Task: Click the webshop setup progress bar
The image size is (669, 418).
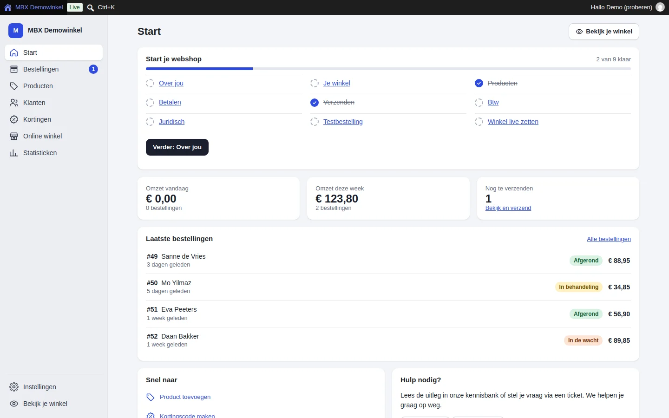Action: pyautogui.click(x=388, y=69)
